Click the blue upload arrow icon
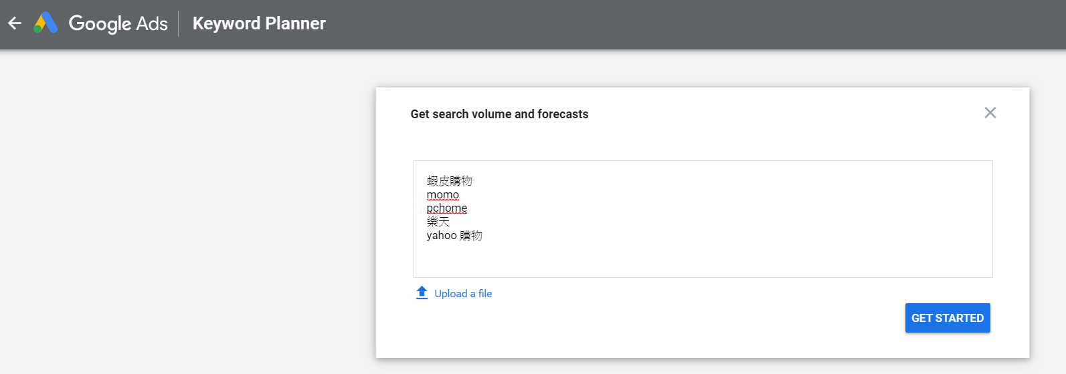This screenshot has height=374, width=1066. [422, 293]
